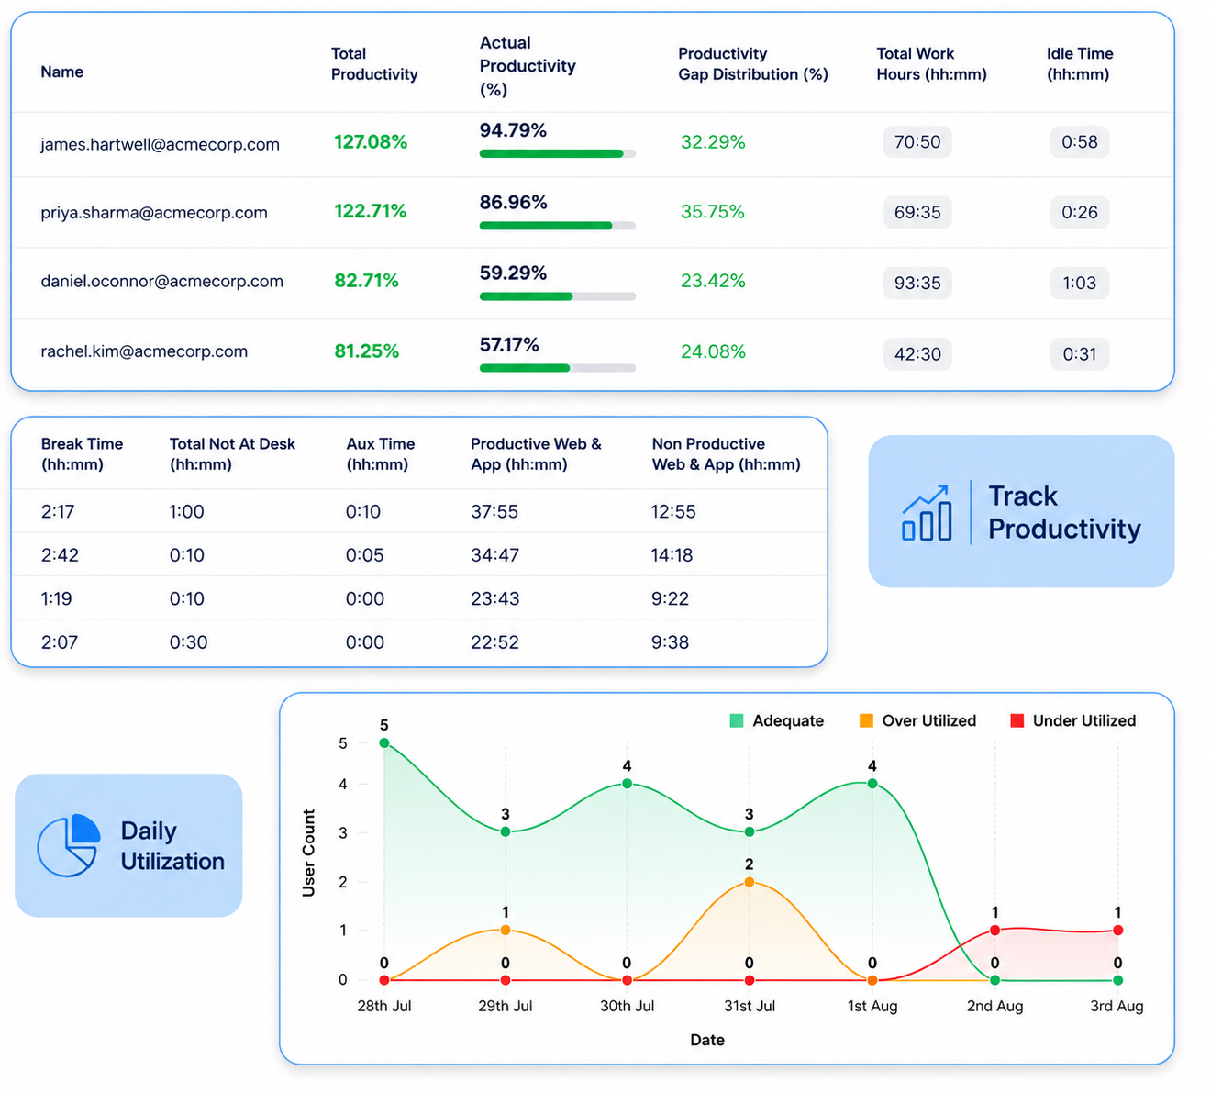Click the Total Productivity column header
Image resolution: width=1211 pixels, height=1093 pixels.
pos(374,64)
